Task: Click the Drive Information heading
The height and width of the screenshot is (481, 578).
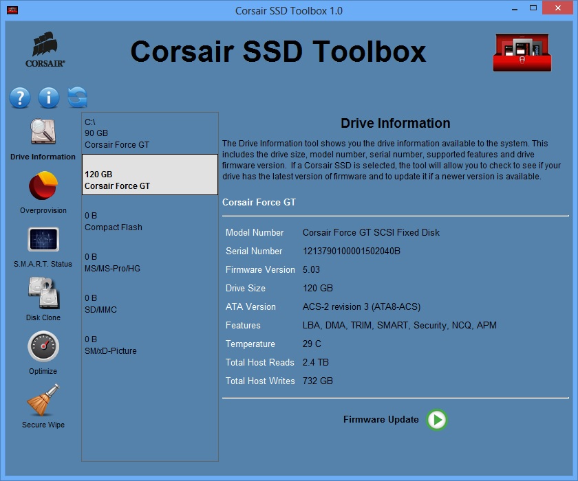Action: point(395,123)
